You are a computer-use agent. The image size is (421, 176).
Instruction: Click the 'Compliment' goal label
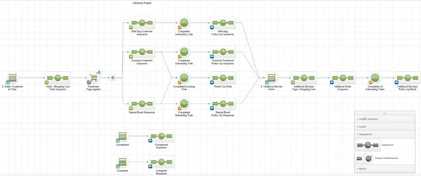point(122,144)
